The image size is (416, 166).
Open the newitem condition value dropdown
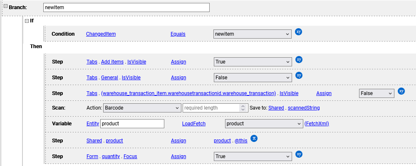click(x=252, y=34)
